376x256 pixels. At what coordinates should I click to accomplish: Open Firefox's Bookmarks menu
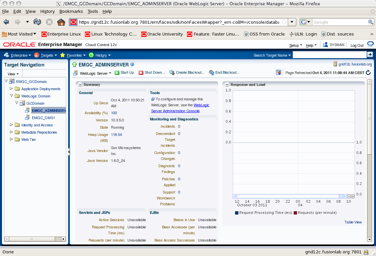point(71,11)
